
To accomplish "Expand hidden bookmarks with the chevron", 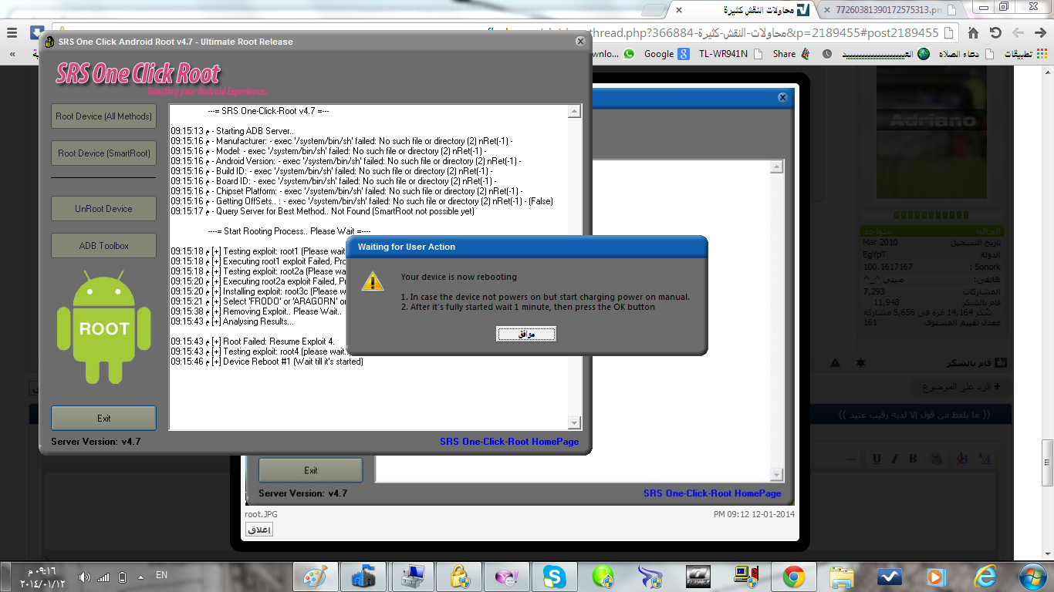I will click(12, 54).
